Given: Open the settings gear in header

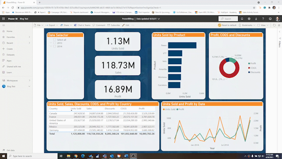Looking at the screenshot, I should pyautogui.click(x=249, y=19).
